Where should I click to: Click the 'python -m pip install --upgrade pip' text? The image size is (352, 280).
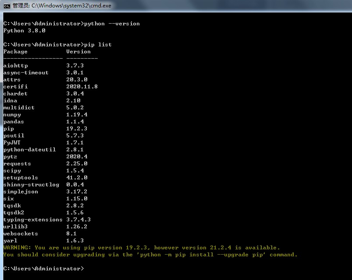coord(202,255)
